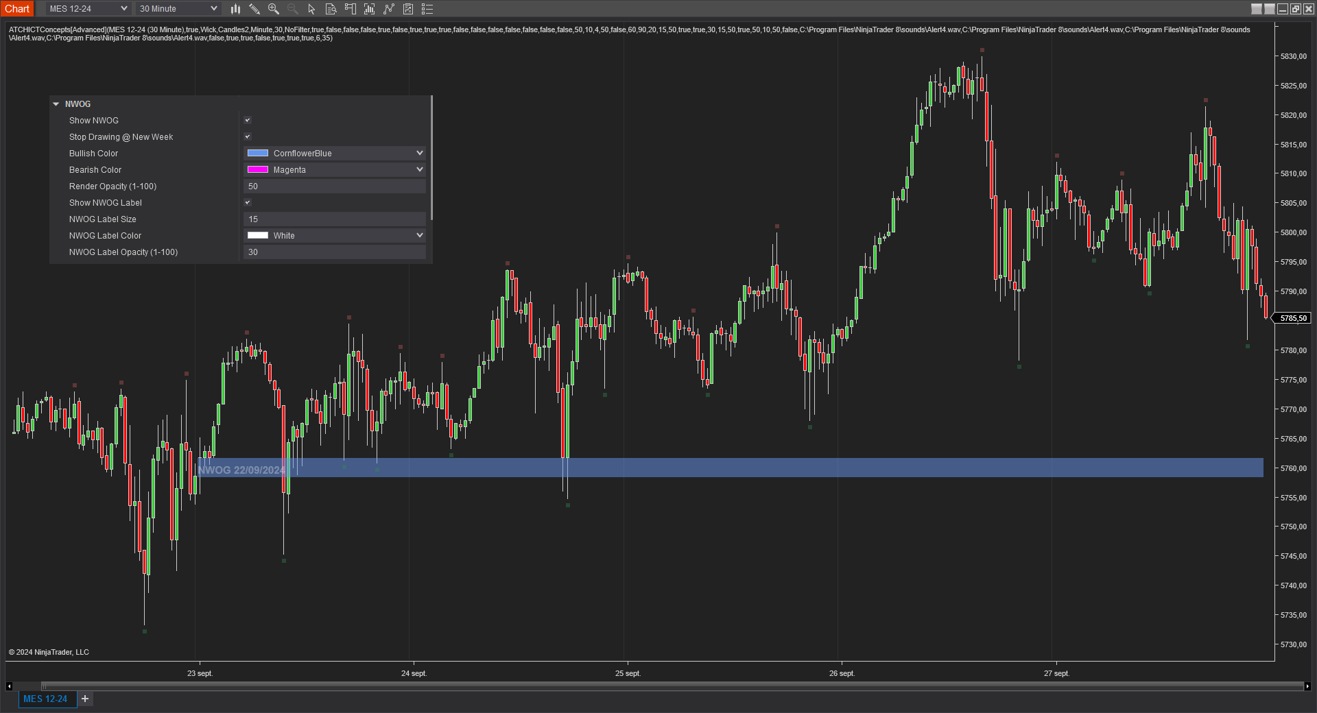The width and height of the screenshot is (1317, 713).
Task: Select the cursor pointer tool icon
Action: pos(312,9)
